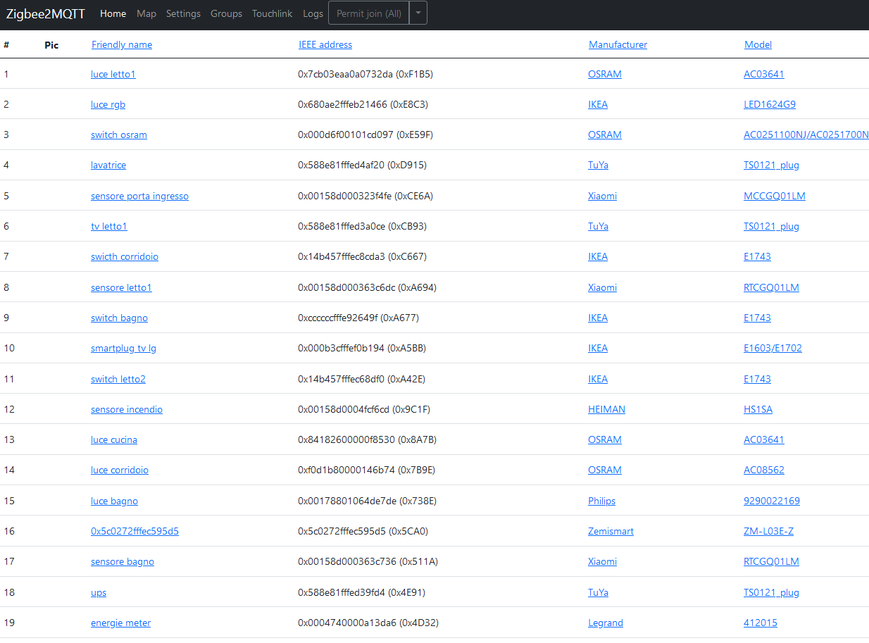Open the TS0121_plug model link for ups
869x643 pixels.
tap(771, 592)
